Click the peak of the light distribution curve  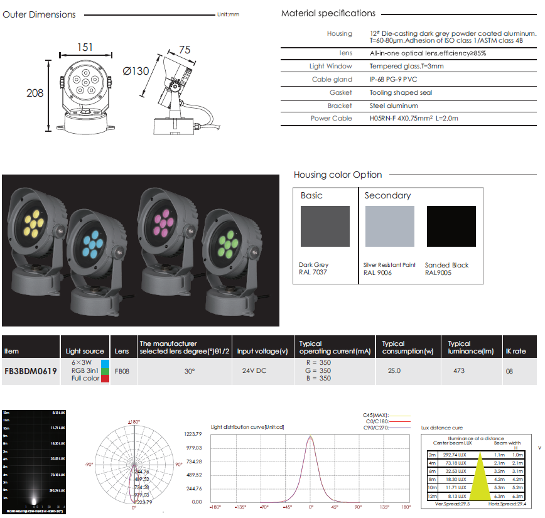pos(310,437)
